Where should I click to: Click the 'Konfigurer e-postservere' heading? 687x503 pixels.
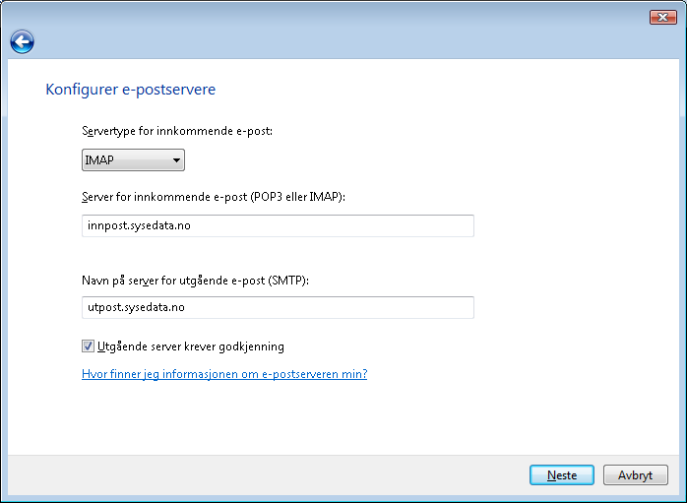pos(130,90)
